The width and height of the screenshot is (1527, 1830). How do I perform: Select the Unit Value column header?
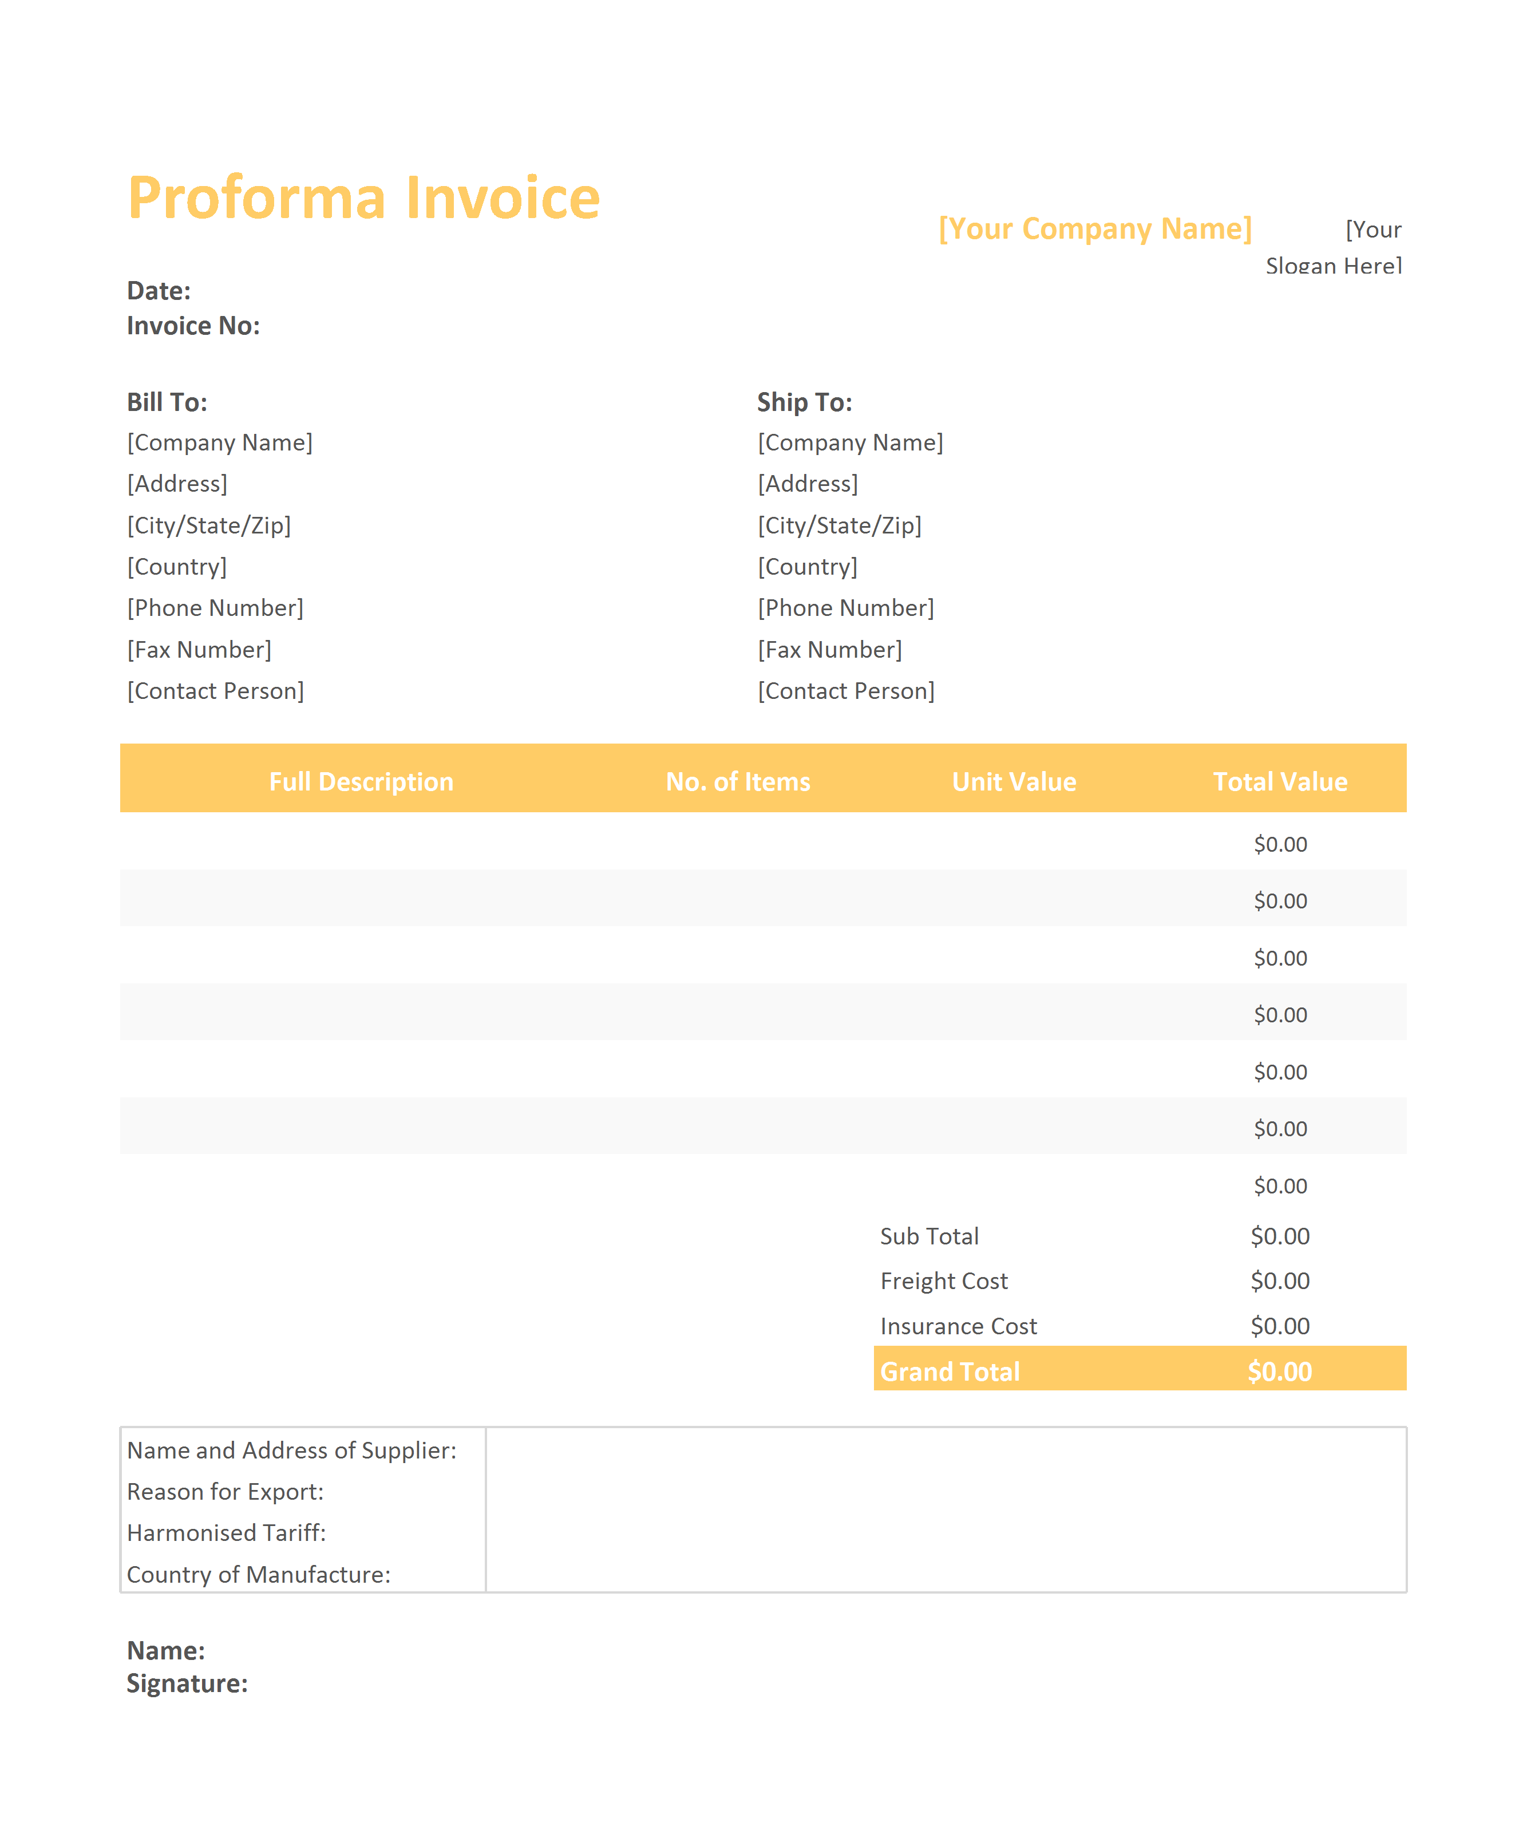tap(1014, 782)
